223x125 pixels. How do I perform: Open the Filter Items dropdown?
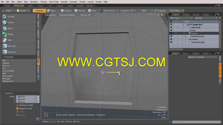pyautogui.click(x=181, y=18)
